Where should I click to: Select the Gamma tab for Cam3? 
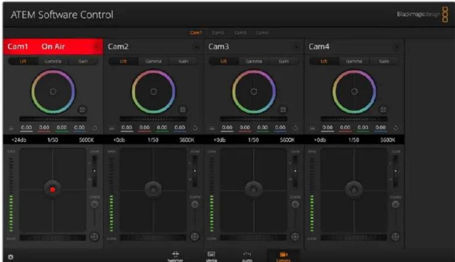pos(253,61)
